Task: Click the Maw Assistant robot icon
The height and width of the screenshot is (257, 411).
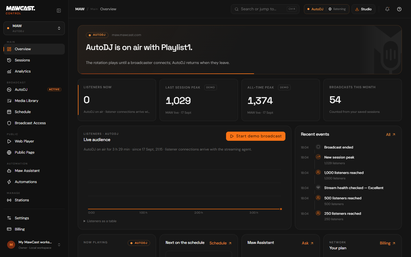Action: (9, 171)
